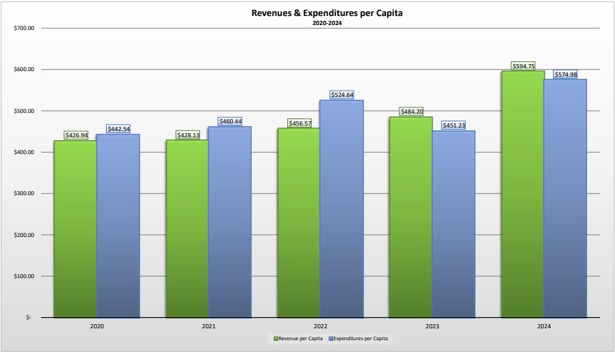Click the 2020 green revenue bar
The image size is (615, 352).
click(75, 229)
